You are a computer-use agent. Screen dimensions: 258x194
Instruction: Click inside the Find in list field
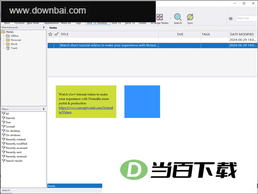[247, 18]
